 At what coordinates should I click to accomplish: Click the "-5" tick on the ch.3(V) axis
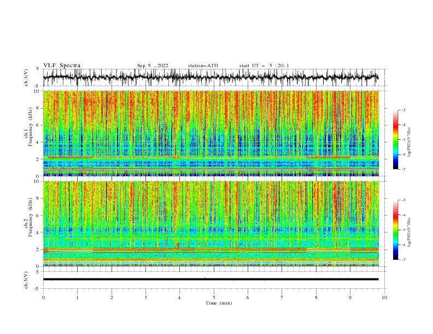37,289
